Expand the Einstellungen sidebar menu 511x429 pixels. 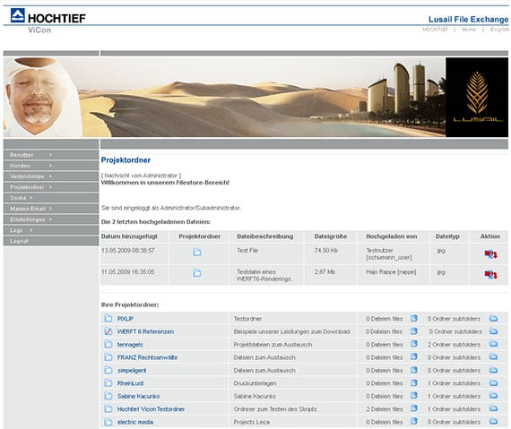coord(51,219)
